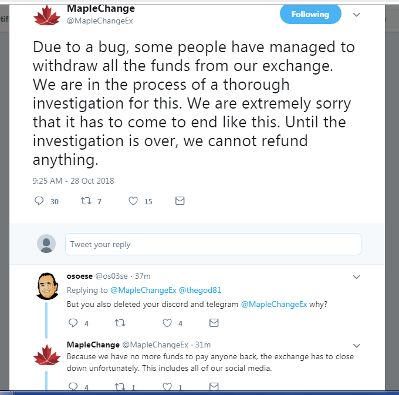The height and width of the screenshot is (395, 399).
Task: Retweet the main MapleChange tweet
Action: (86, 201)
